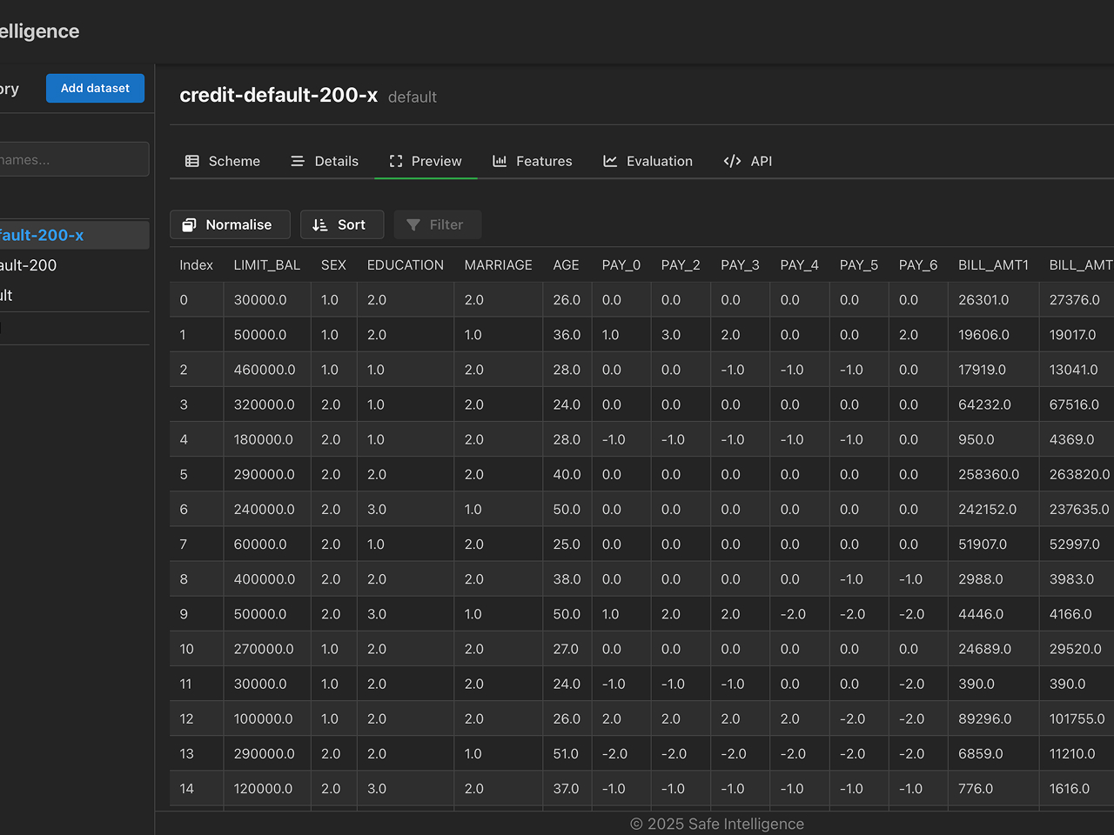The width and height of the screenshot is (1114, 835).
Task: Click the Sort ascending icon
Action: coord(319,224)
